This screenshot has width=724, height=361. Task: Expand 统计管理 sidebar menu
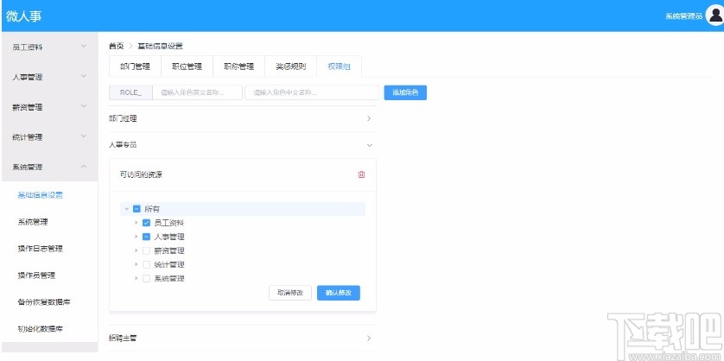(49, 137)
